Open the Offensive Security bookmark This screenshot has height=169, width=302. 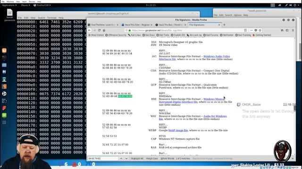pyautogui.click(x=116, y=35)
